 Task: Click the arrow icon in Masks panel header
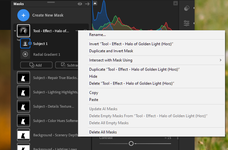87,4
